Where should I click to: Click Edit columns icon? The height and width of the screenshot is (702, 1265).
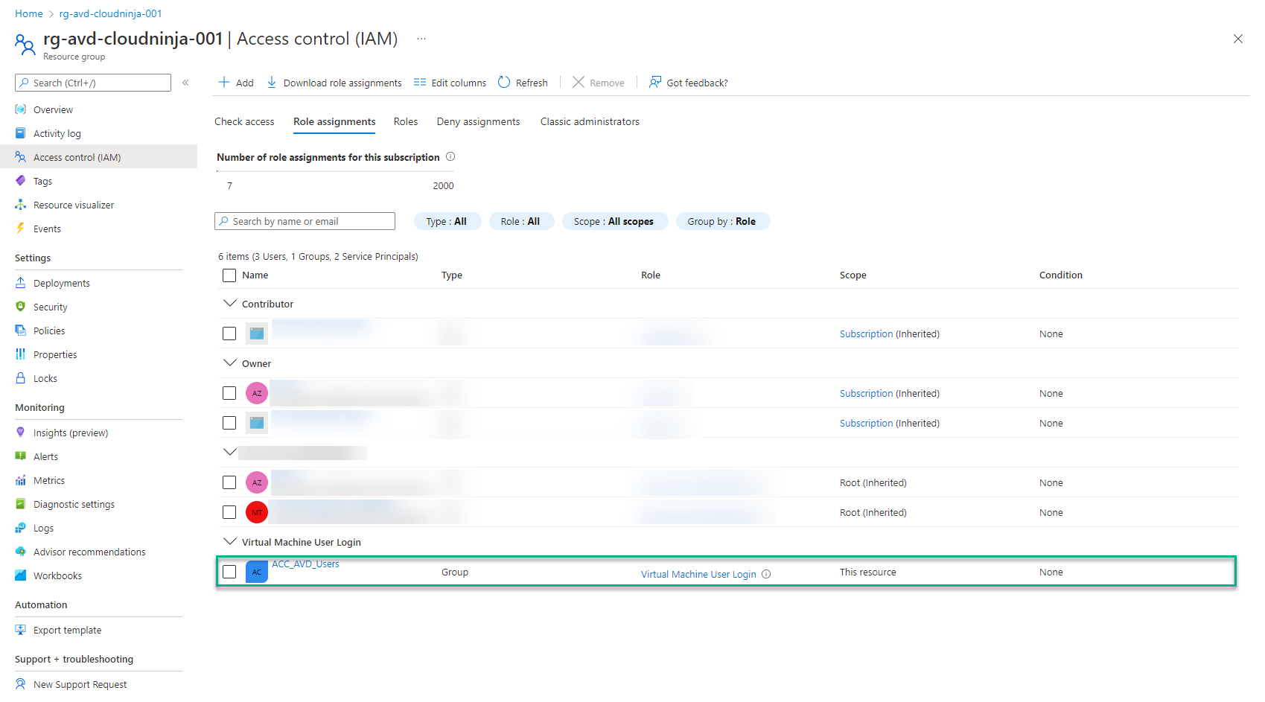[420, 82]
